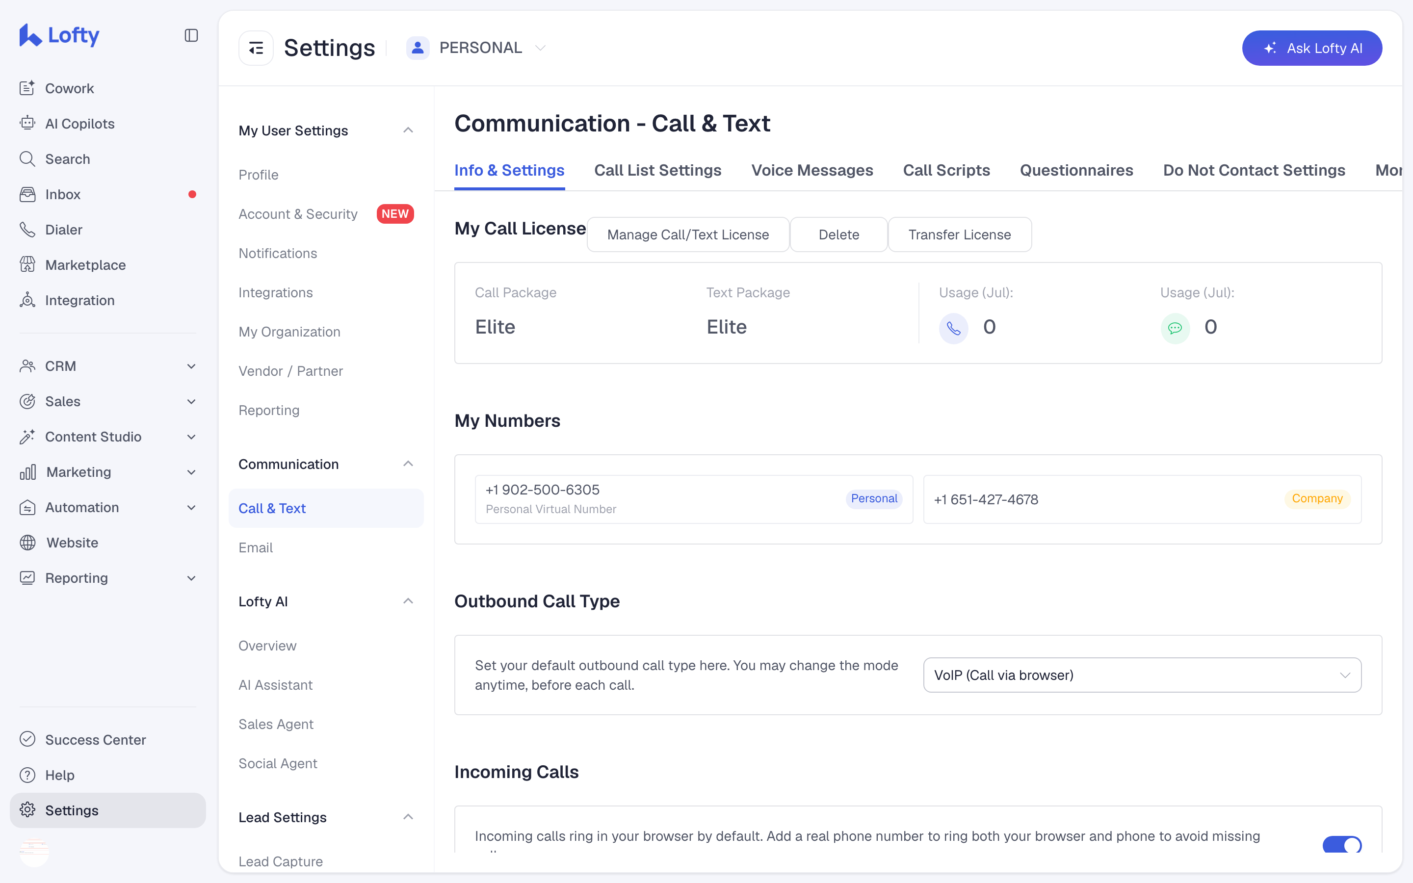1413x883 pixels.
Task: Open Account & Security settings
Action: [x=298, y=214]
